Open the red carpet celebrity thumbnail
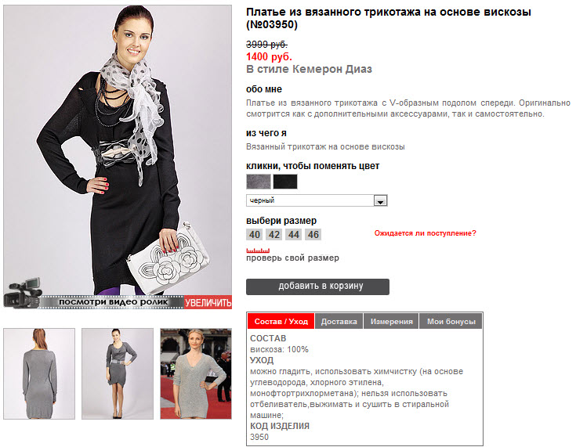The height and width of the screenshot is (447, 576). tap(196, 373)
